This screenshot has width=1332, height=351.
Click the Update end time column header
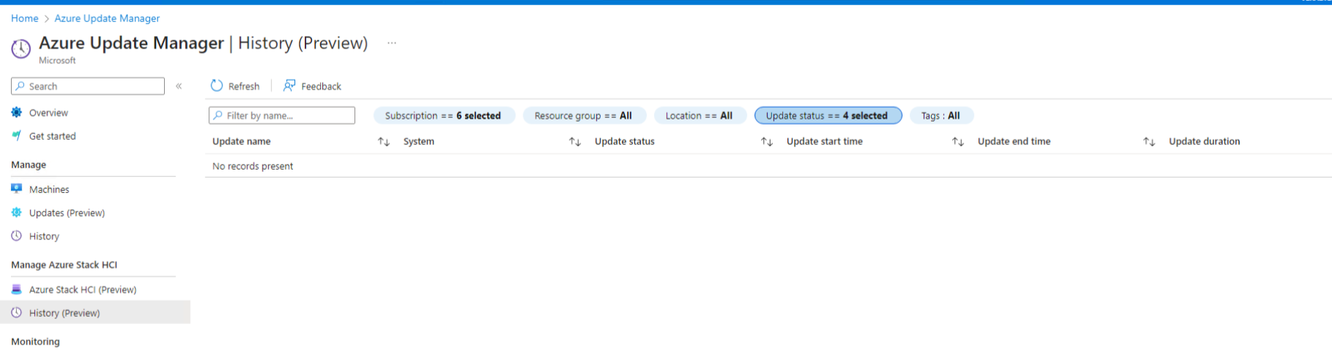click(1014, 141)
